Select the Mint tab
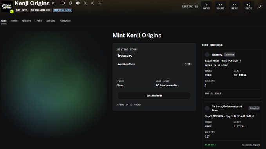266x149 pixels. point(4,21)
